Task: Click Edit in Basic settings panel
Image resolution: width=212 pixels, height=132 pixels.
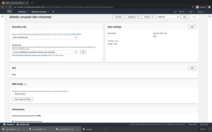Action: click(192, 27)
